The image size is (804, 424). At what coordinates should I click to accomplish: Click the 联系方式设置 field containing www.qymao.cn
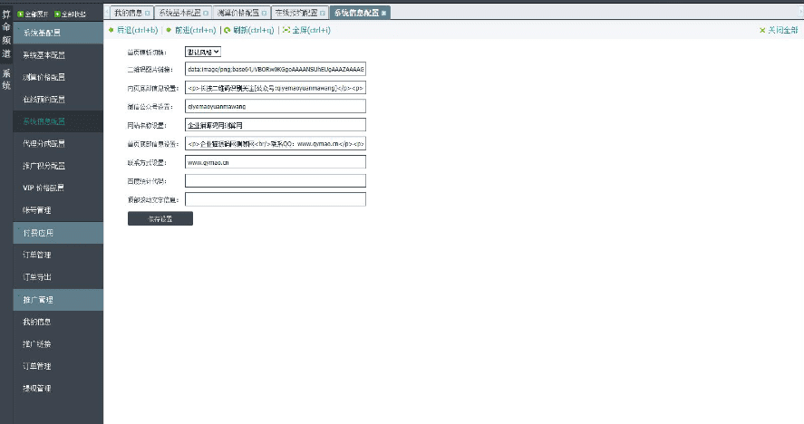click(x=275, y=162)
